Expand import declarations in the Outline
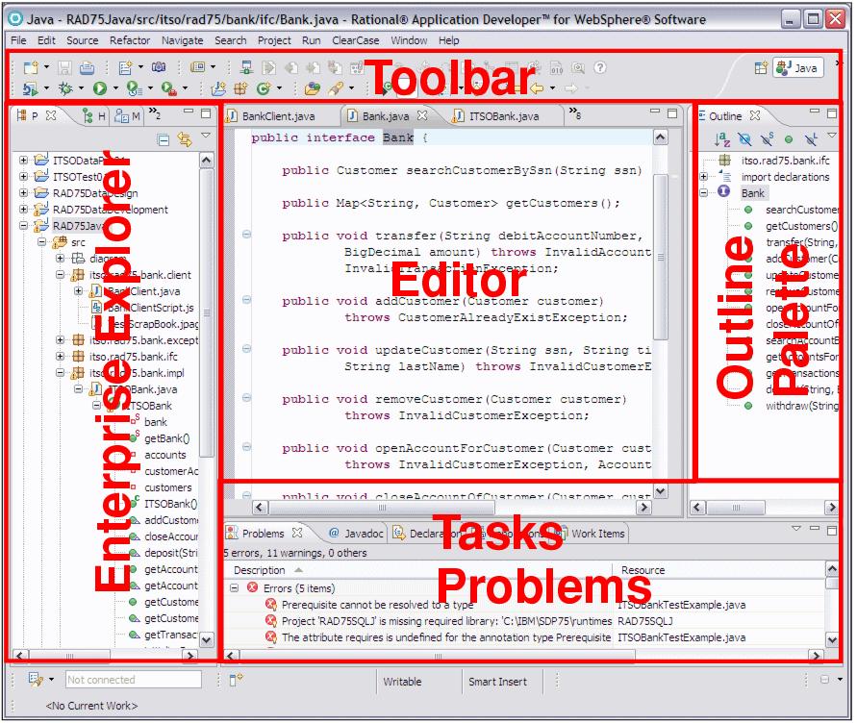 click(704, 177)
